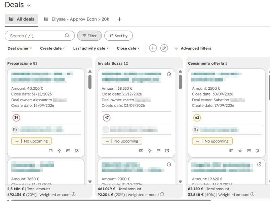Click the AI sparkle icon on 2500 € card

tap(240, 151)
